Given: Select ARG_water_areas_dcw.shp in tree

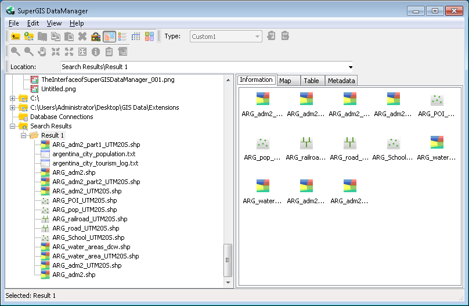Looking at the screenshot, I should 91,247.
